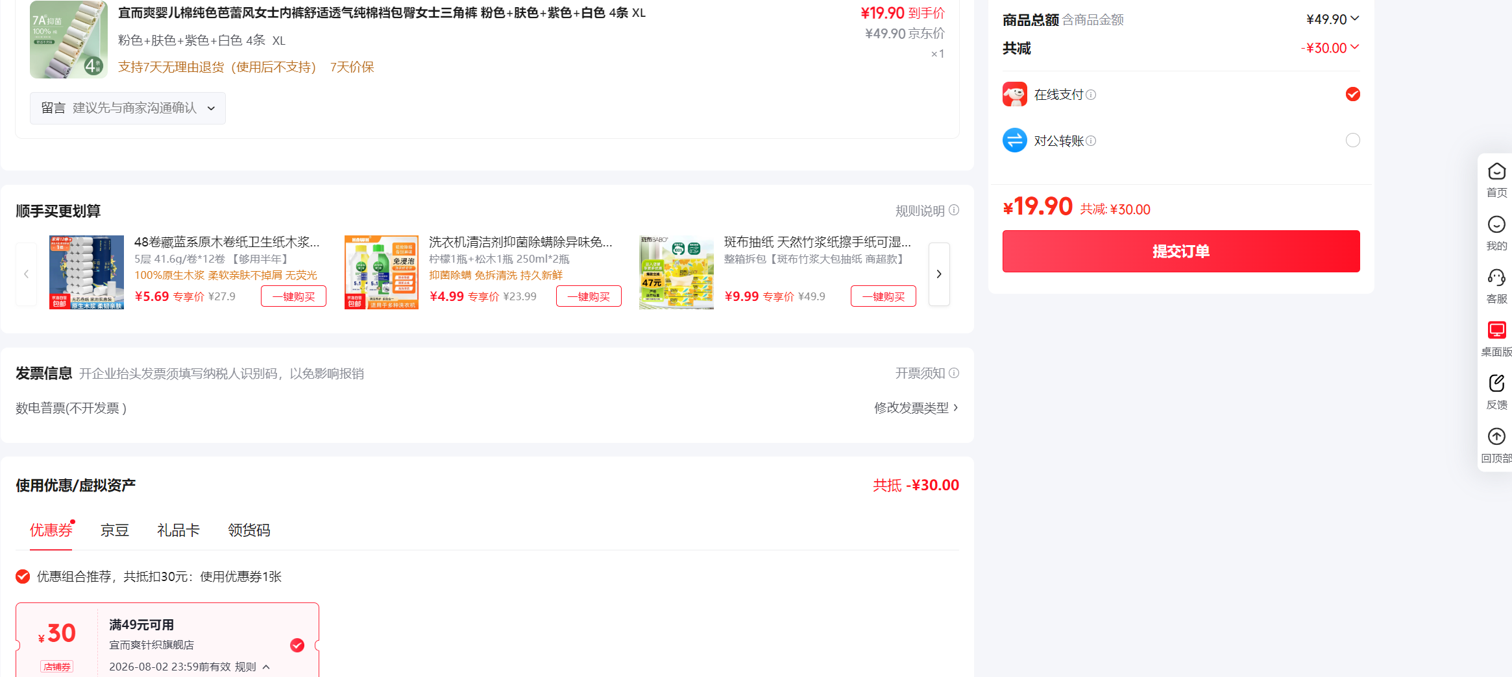Click 支持7天无理由退货 service text
Viewport: 1512px width, 677px height.
pyautogui.click(x=217, y=67)
